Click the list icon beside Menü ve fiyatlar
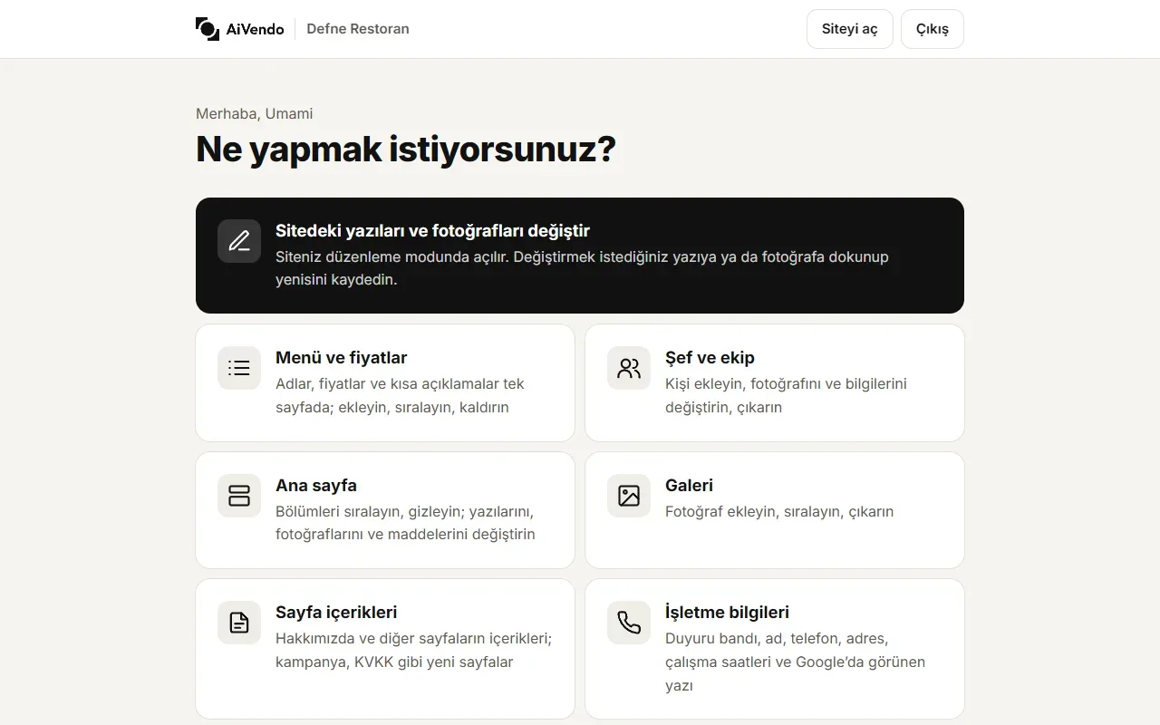 (x=239, y=368)
